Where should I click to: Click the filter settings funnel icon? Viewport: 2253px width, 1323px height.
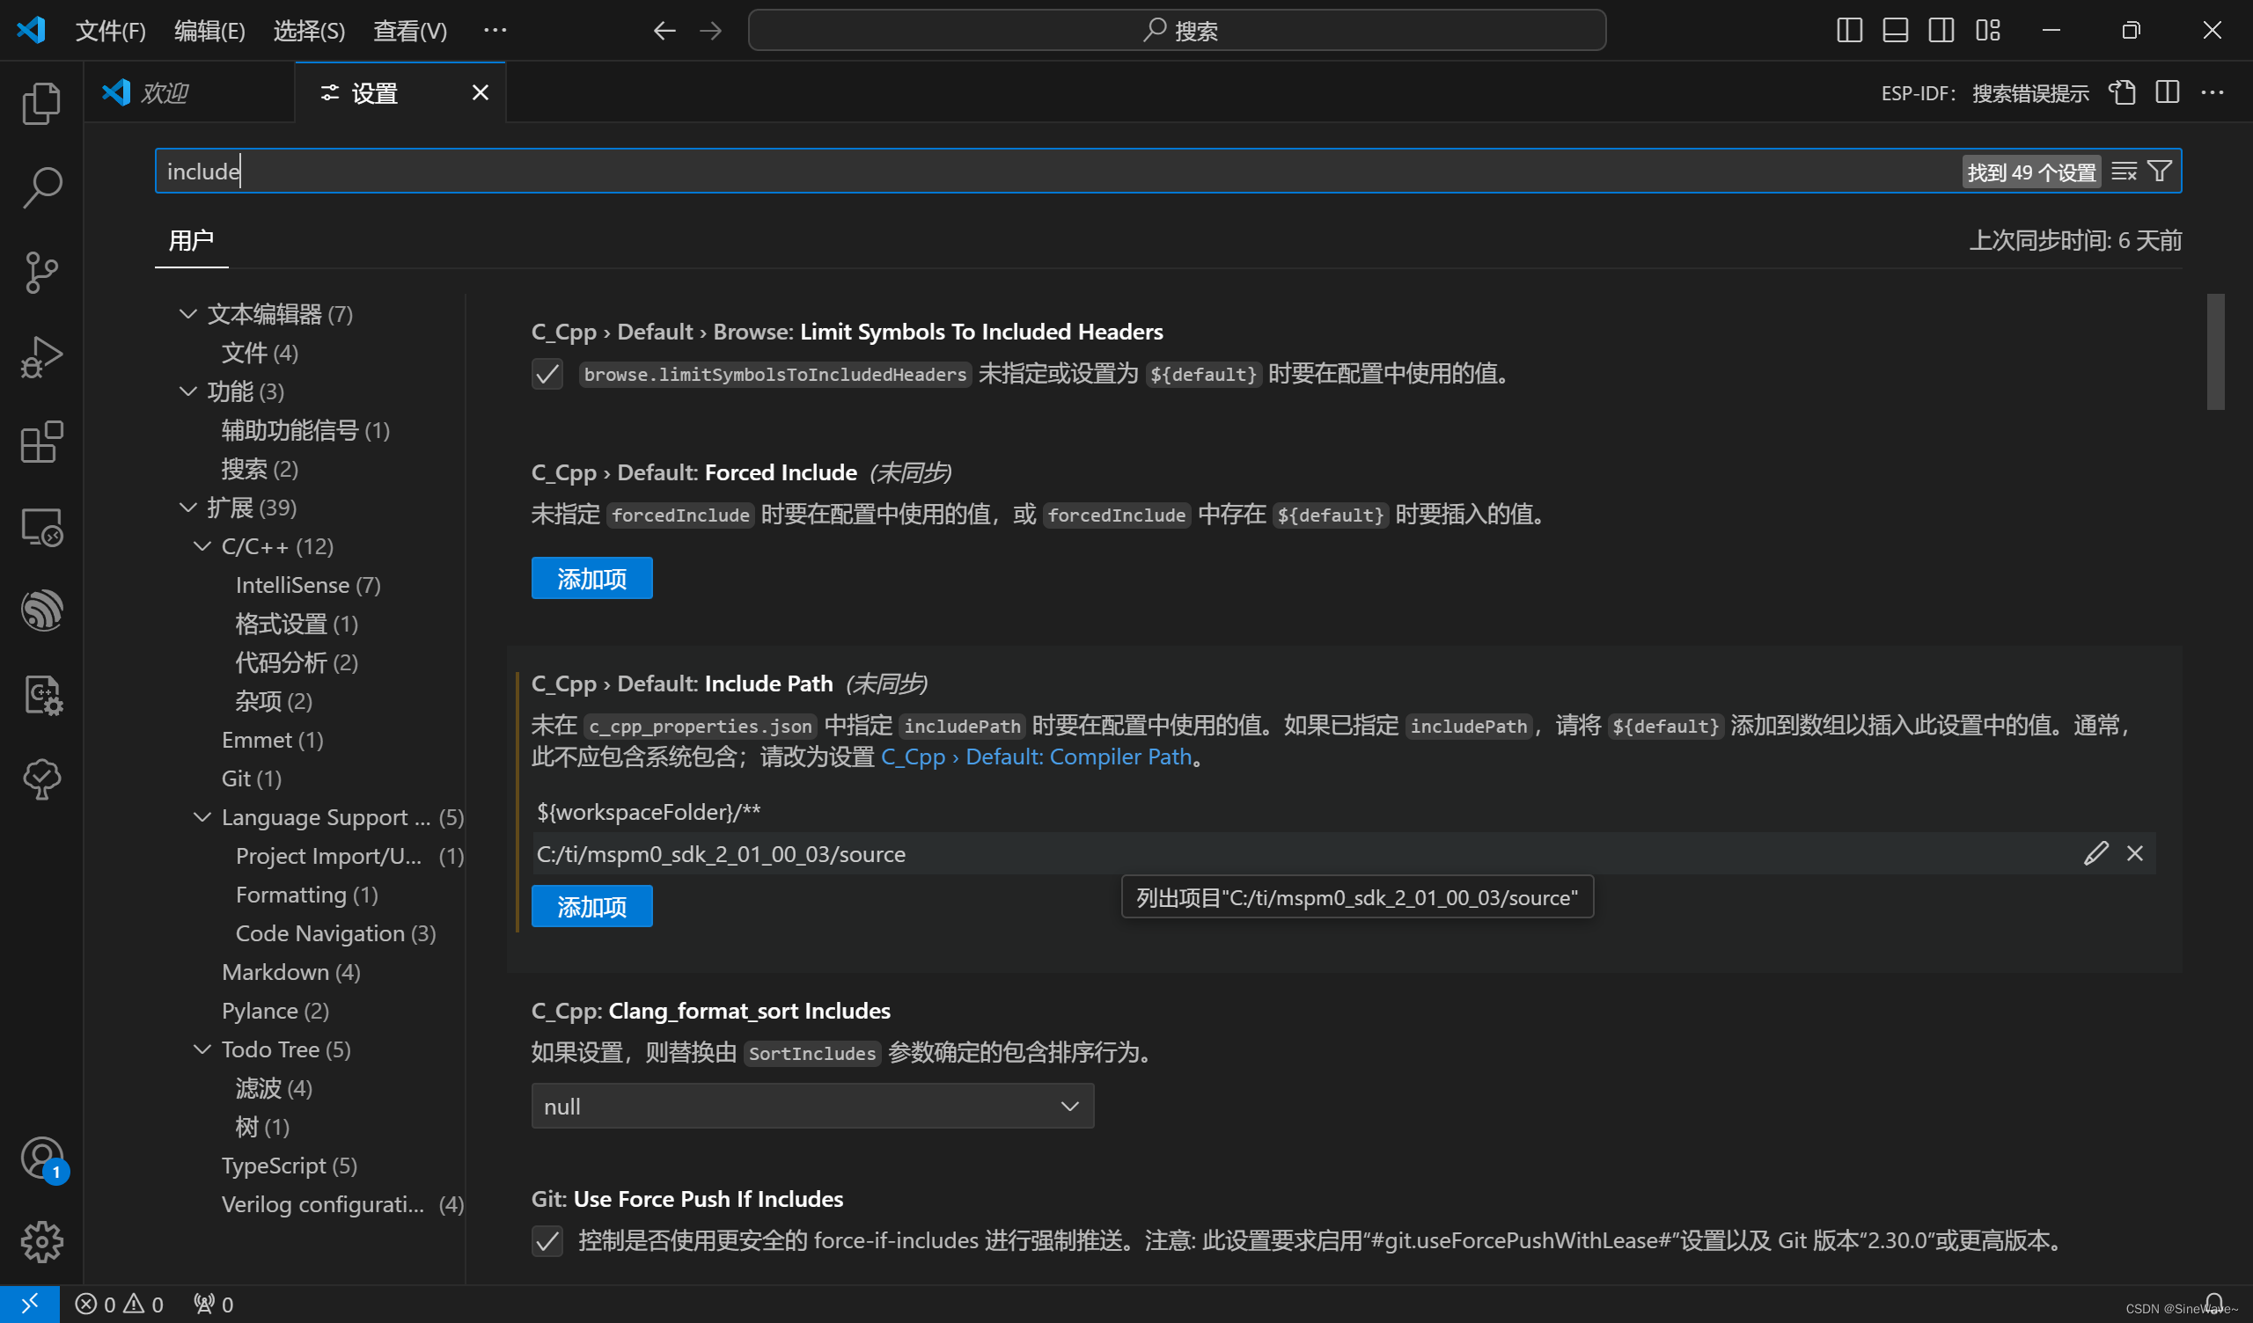click(2159, 172)
